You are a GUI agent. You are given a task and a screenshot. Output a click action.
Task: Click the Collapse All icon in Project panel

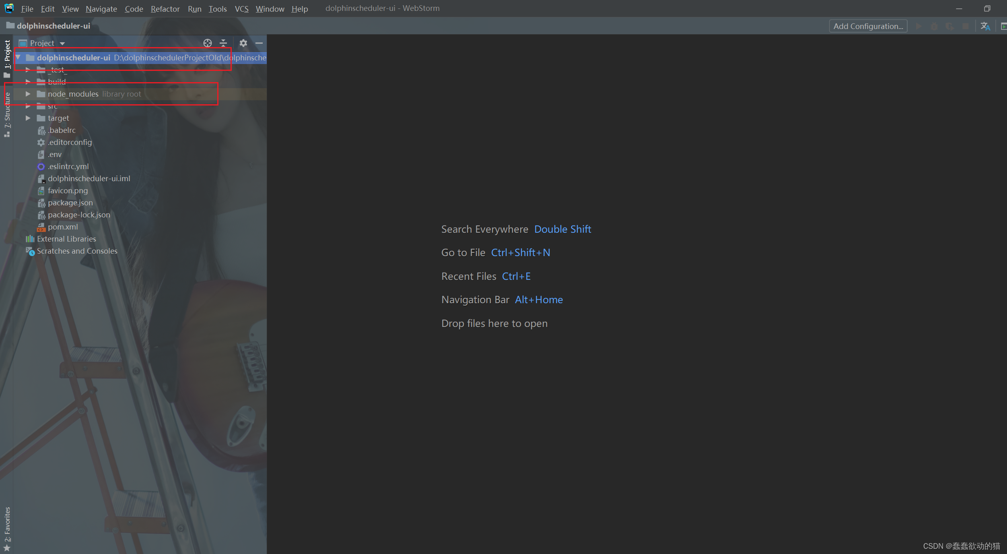click(223, 43)
